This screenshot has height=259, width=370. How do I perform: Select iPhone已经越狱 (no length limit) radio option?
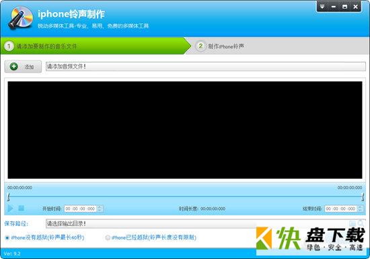[x=151, y=237]
